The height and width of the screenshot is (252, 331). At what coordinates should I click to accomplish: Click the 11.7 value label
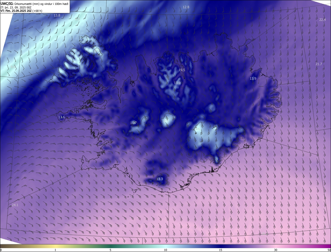coord(133,123)
